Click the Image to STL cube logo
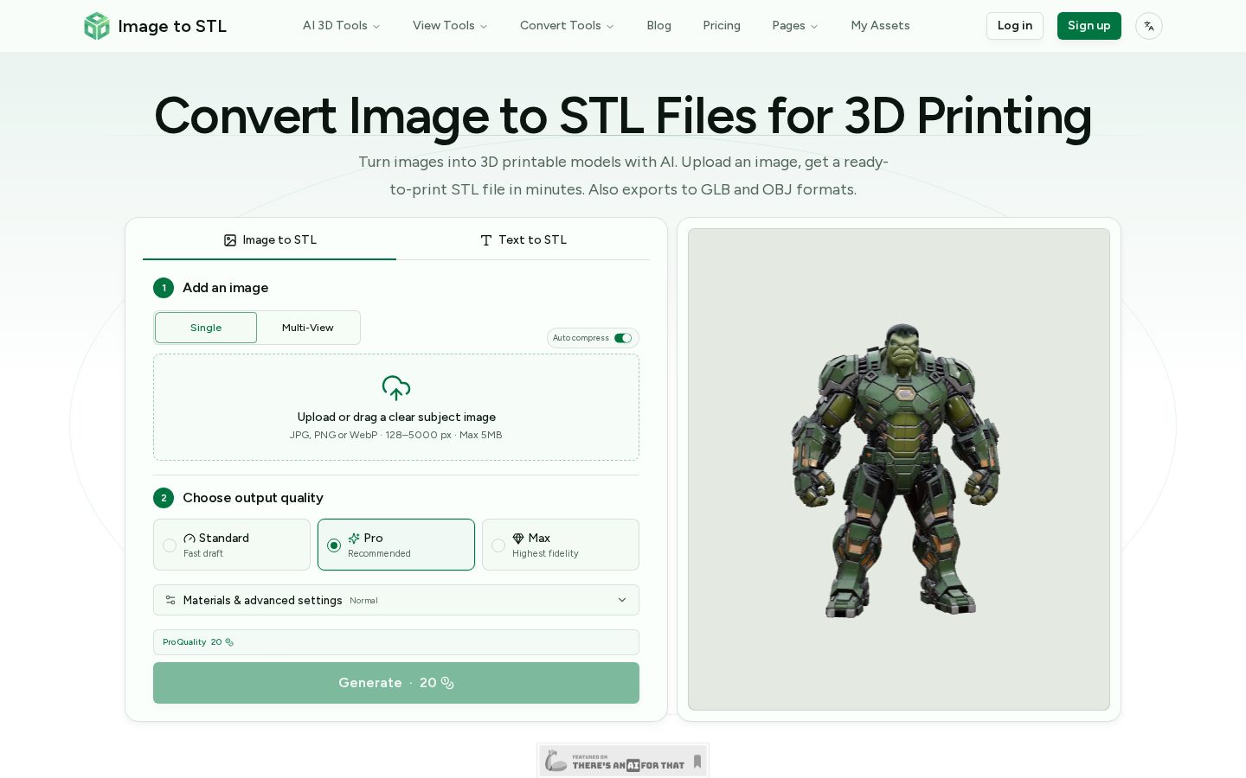 coord(97,26)
